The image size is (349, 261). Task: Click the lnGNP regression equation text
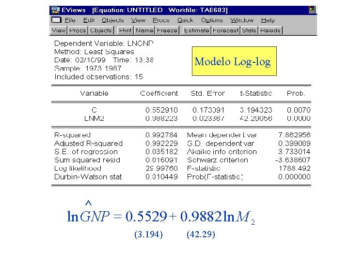tap(161, 213)
